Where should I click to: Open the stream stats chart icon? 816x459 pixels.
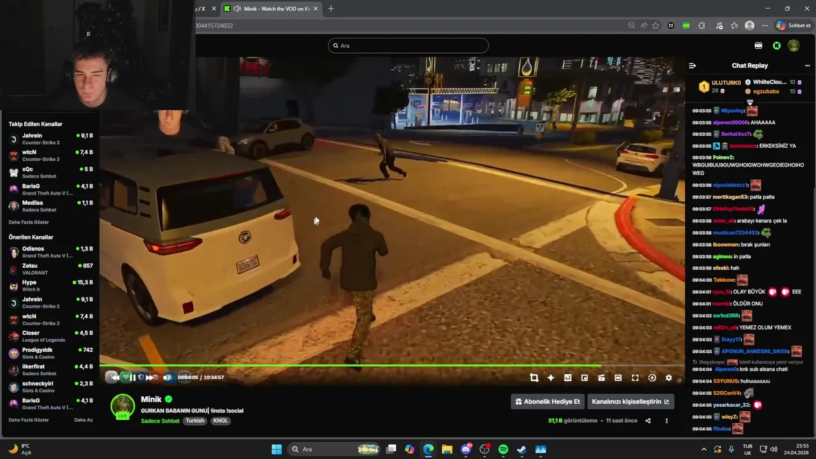tap(567, 378)
